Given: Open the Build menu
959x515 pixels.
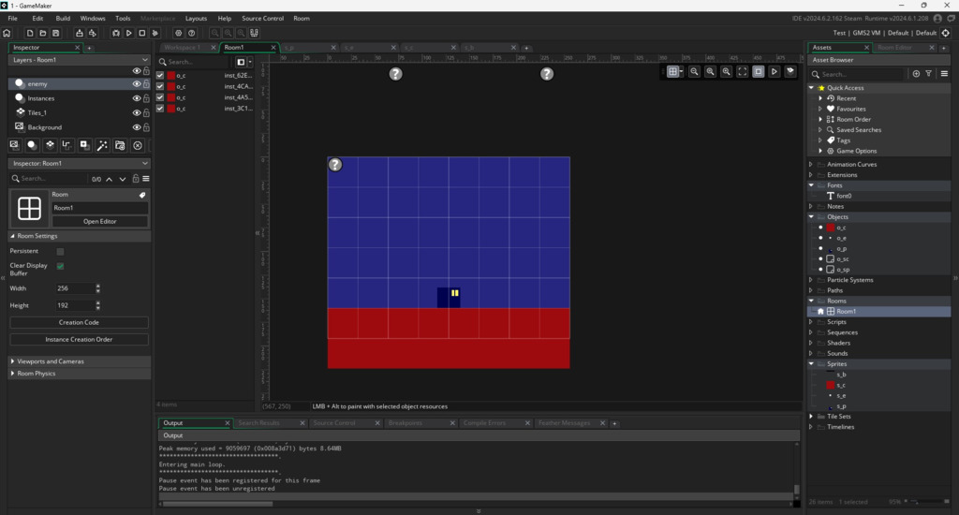Looking at the screenshot, I should [x=63, y=18].
